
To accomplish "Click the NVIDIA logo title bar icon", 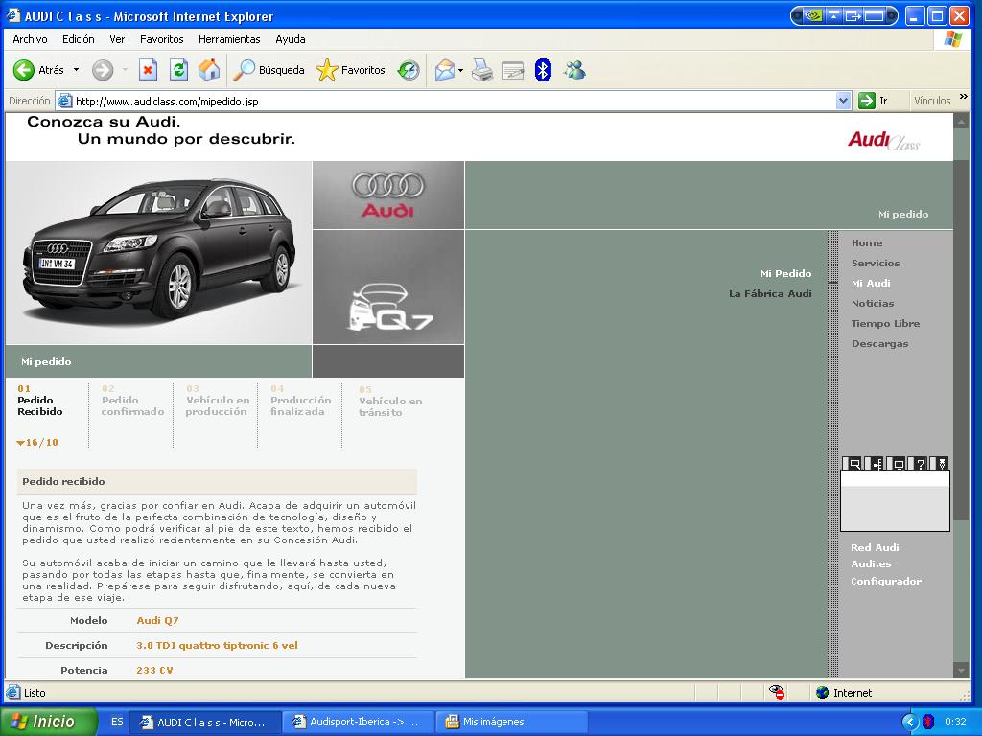I will coord(813,15).
